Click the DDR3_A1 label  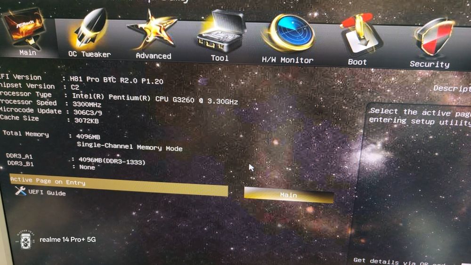click(x=19, y=156)
